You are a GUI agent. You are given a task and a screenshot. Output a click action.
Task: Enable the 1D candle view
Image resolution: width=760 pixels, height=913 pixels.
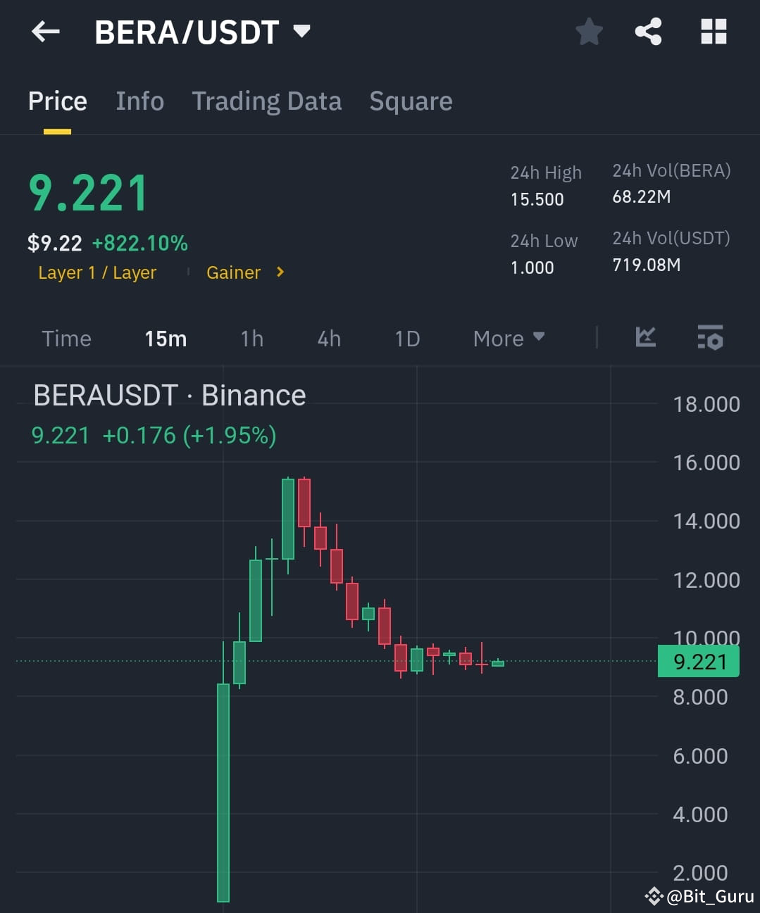pos(406,339)
